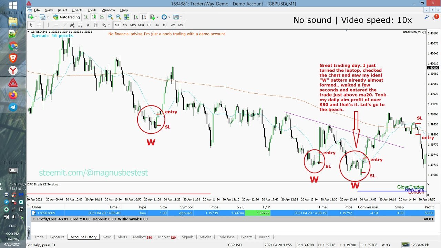Image resolution: width=441 pixels, height=248 pixels.
Task: Select the Text Label tool
Action: click(96, 25)
